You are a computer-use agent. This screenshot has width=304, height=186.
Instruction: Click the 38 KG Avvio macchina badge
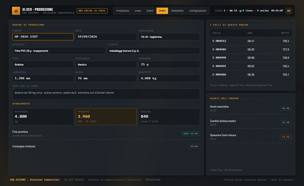point(286,108)
